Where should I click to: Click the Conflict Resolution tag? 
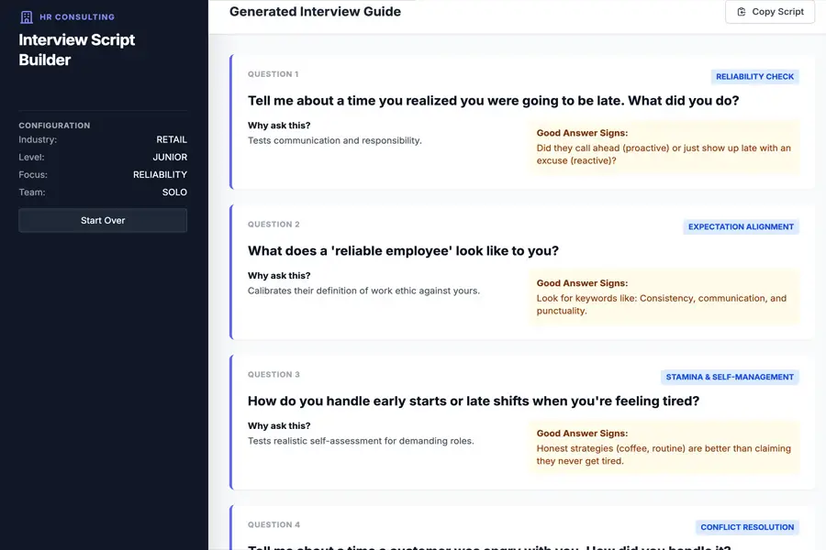click(x=746, y=527)
